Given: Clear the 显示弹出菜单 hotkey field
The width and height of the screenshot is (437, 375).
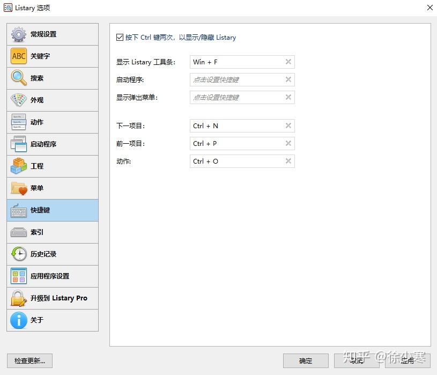Looking at the screenshot, I should [x=288, y=97].
